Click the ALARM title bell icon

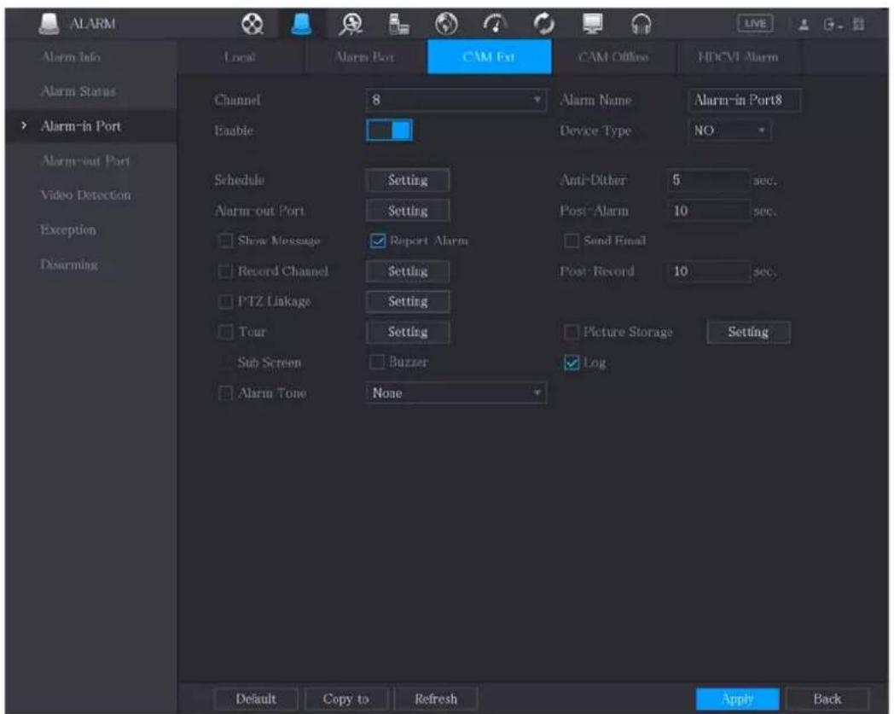pos(49,23)
